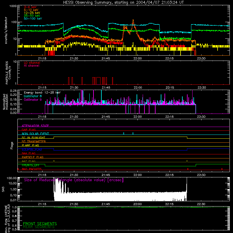The height and width of the screenshot is (233, 233).
Task: Click the Flags axis label
Action: coord(12,145)
